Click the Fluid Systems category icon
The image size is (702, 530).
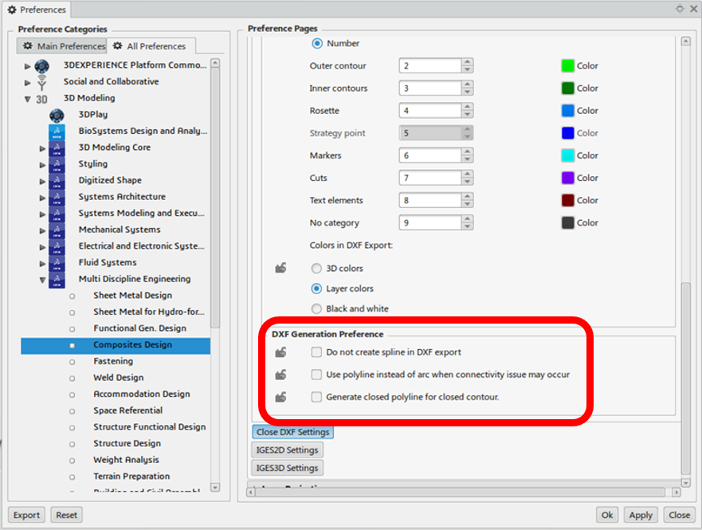point(57,263)
